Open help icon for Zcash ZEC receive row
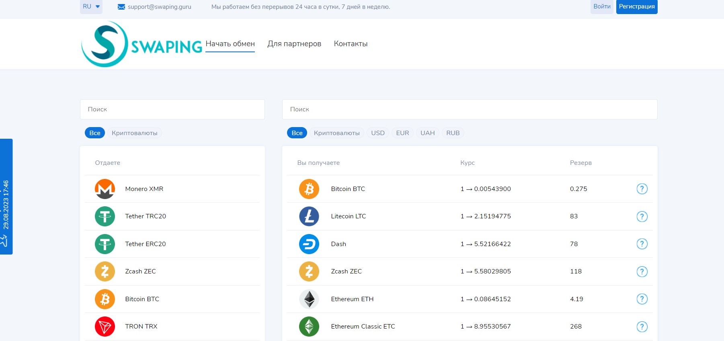The image size is (724, 341). (x=642, y=271)
